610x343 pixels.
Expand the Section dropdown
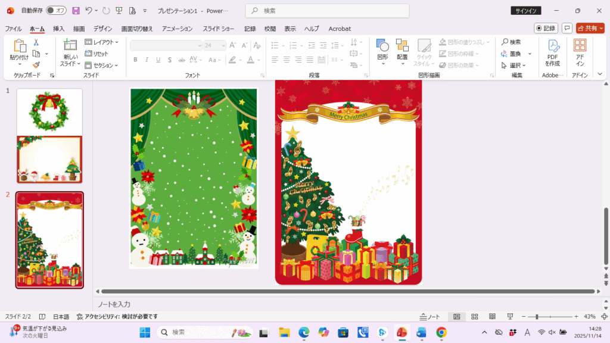point(101,66)
